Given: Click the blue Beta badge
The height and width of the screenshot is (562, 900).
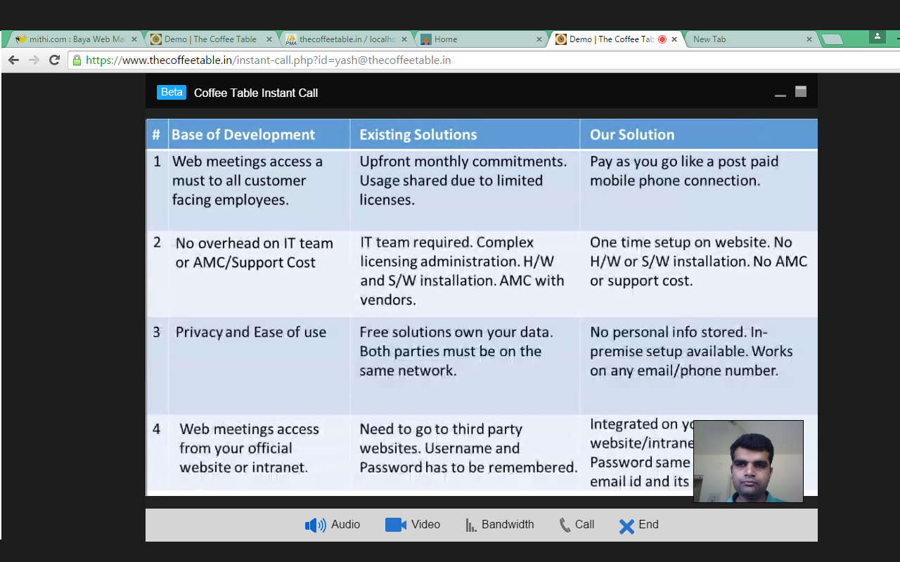Looking at the screenshot, I should pyautogui.click(x=172, y=93).
